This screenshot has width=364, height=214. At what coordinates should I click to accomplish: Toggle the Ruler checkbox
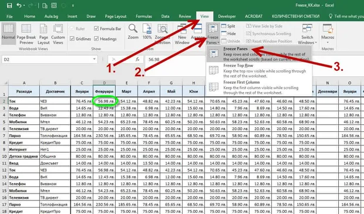pos(72,29)
